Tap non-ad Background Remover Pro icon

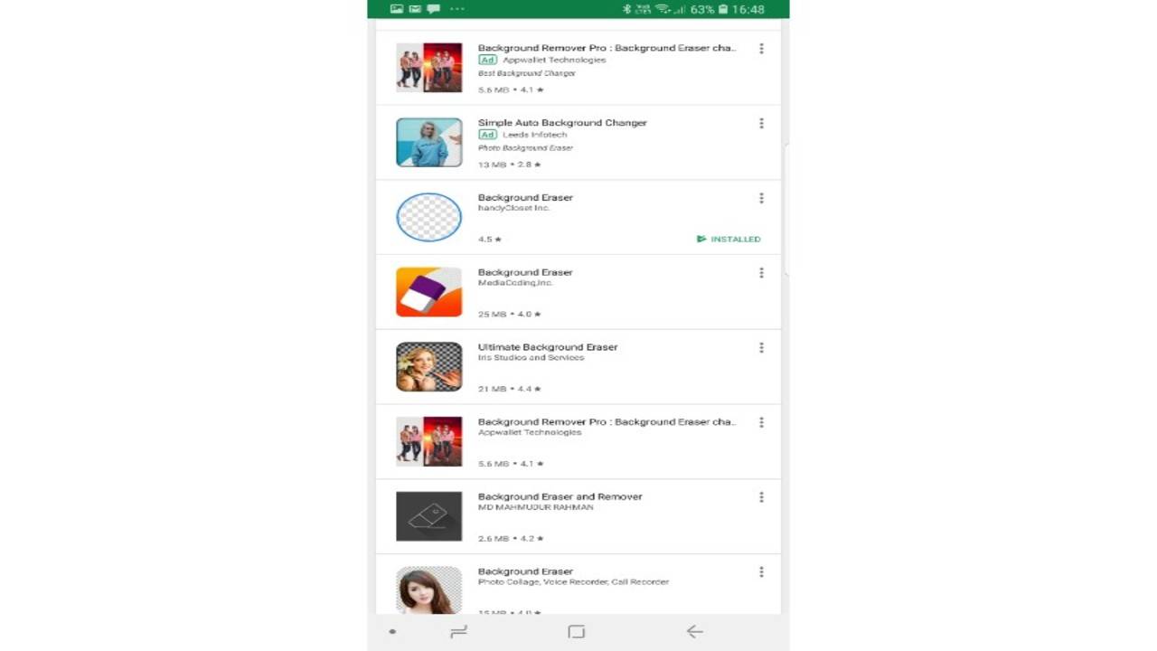[x=429, y=441]
